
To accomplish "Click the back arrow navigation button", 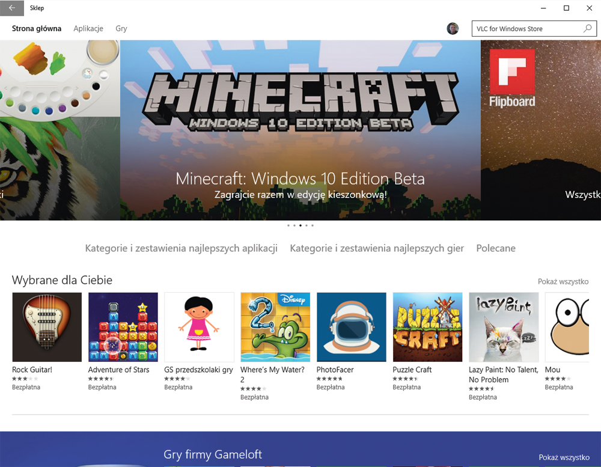I will pos(12,8).
